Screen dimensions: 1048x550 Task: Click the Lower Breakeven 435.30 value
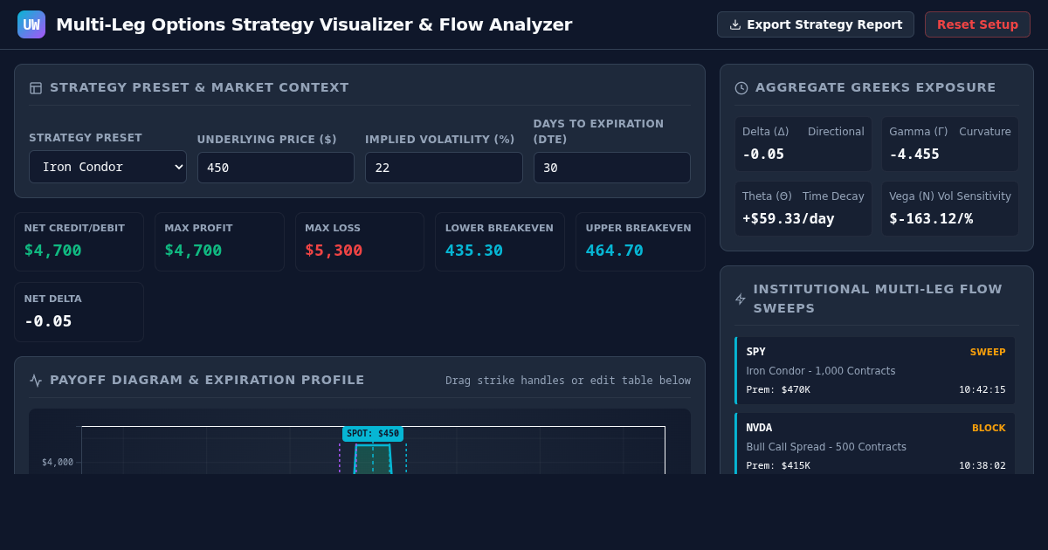[474, 251]
